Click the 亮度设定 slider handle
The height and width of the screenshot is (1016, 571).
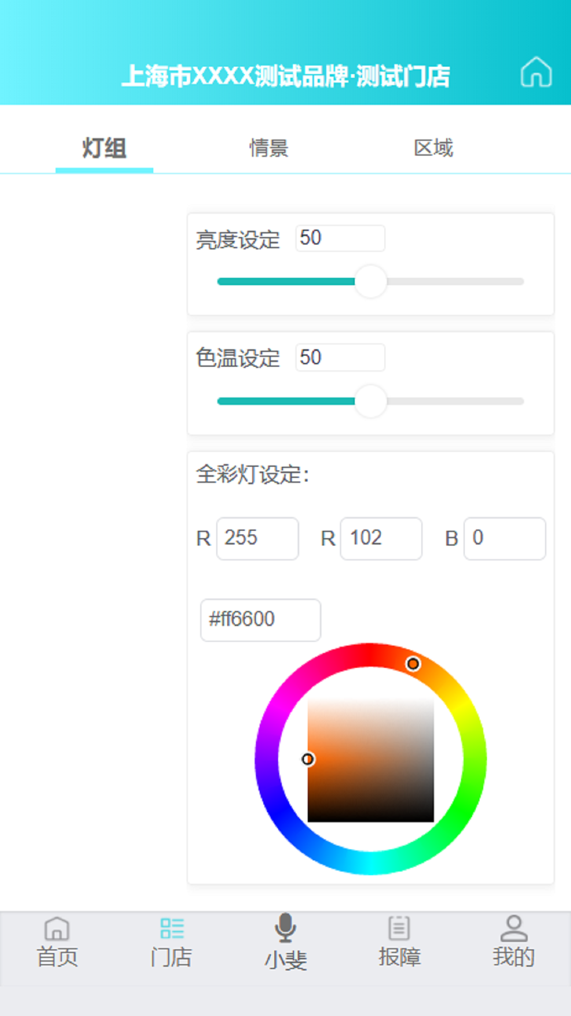point(371,282)
